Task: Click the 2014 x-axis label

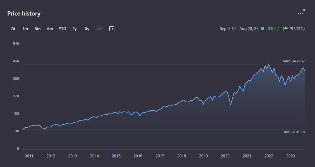Action: pyautogui.click(x=94, y=156)
